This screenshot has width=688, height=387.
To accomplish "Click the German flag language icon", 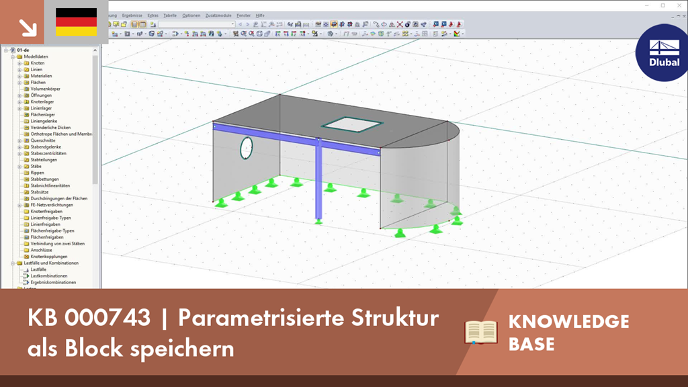I will coord(77,22).
